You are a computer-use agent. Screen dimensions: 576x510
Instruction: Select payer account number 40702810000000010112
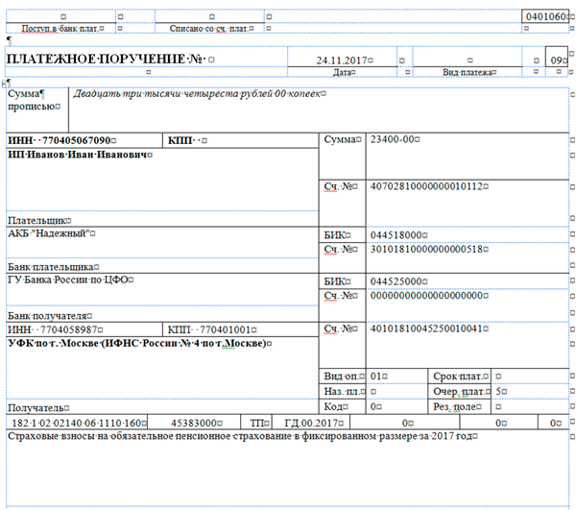coord(423,186)
